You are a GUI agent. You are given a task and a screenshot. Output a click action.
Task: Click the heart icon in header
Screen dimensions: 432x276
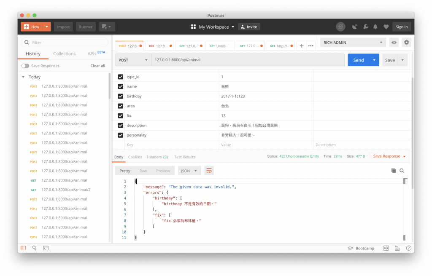pos(386,27)
